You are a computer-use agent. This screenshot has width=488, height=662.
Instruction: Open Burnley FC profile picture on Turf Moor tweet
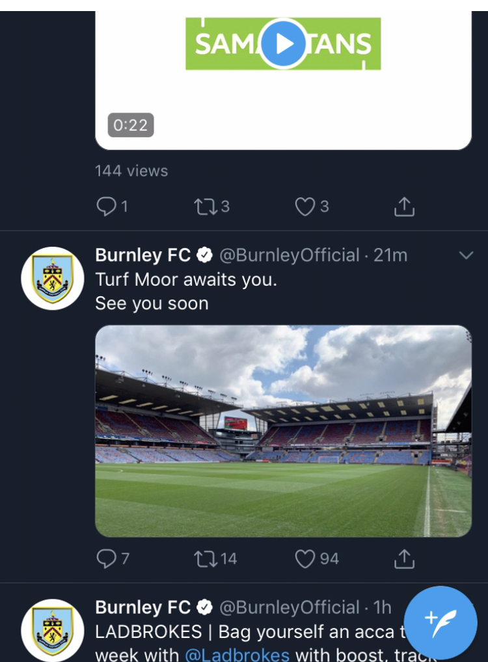pos(53,278)
